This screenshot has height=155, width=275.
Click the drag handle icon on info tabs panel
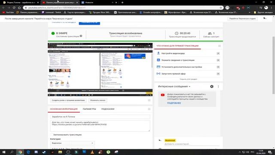(x=149, y=109)
